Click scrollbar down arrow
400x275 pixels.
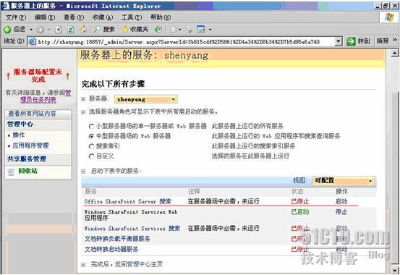point(394,270)
